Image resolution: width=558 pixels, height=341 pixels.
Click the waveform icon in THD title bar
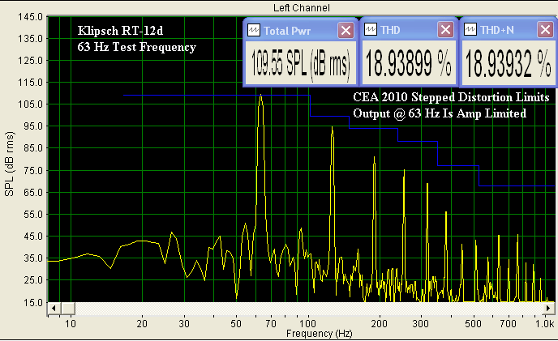371,29
